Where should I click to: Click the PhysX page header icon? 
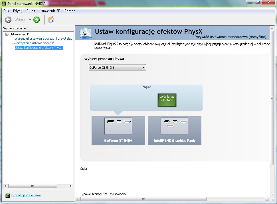[x=85, y=33]
